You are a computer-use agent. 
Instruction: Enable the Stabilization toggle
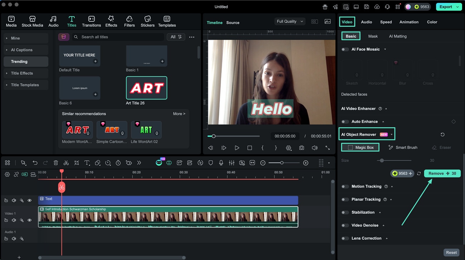[345, 212]
